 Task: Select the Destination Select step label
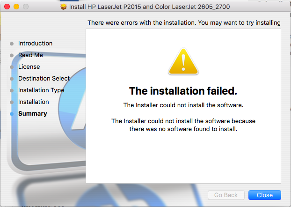tap(44, 78)
